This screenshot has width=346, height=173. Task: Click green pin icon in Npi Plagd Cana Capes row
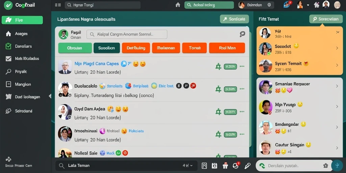point(218,67)
